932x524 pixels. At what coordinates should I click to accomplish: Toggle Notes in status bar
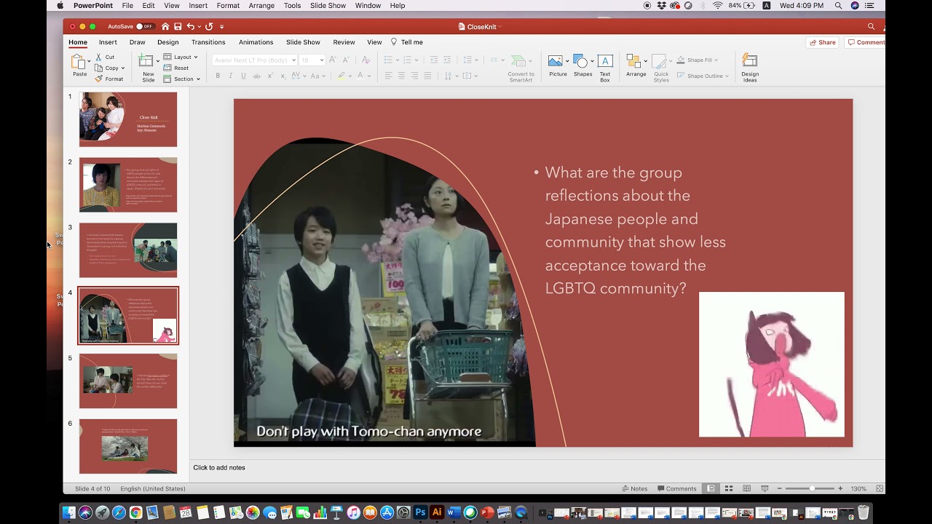[635, 488]
